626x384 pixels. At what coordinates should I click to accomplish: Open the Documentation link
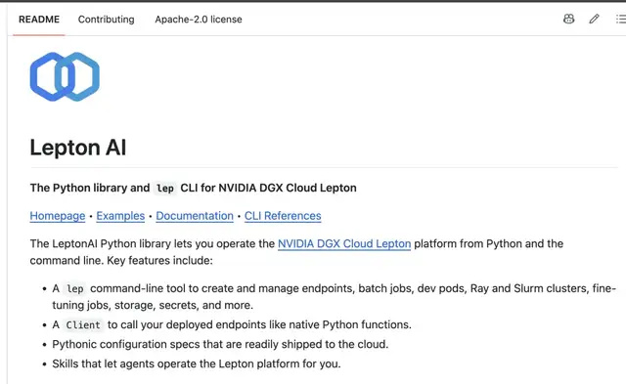195,216
